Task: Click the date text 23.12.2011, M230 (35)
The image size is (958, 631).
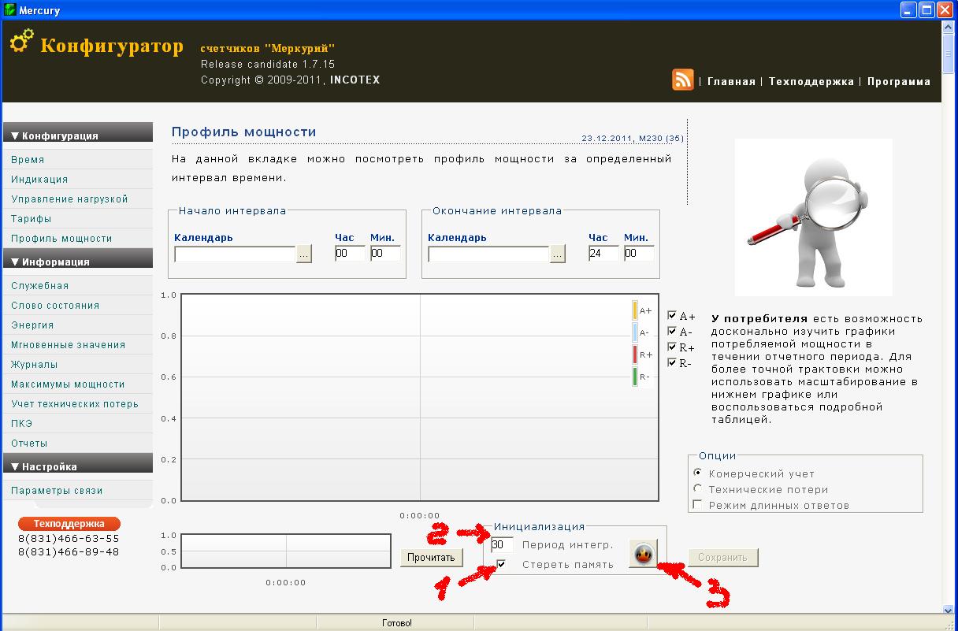Action: (x=633, y=139)
